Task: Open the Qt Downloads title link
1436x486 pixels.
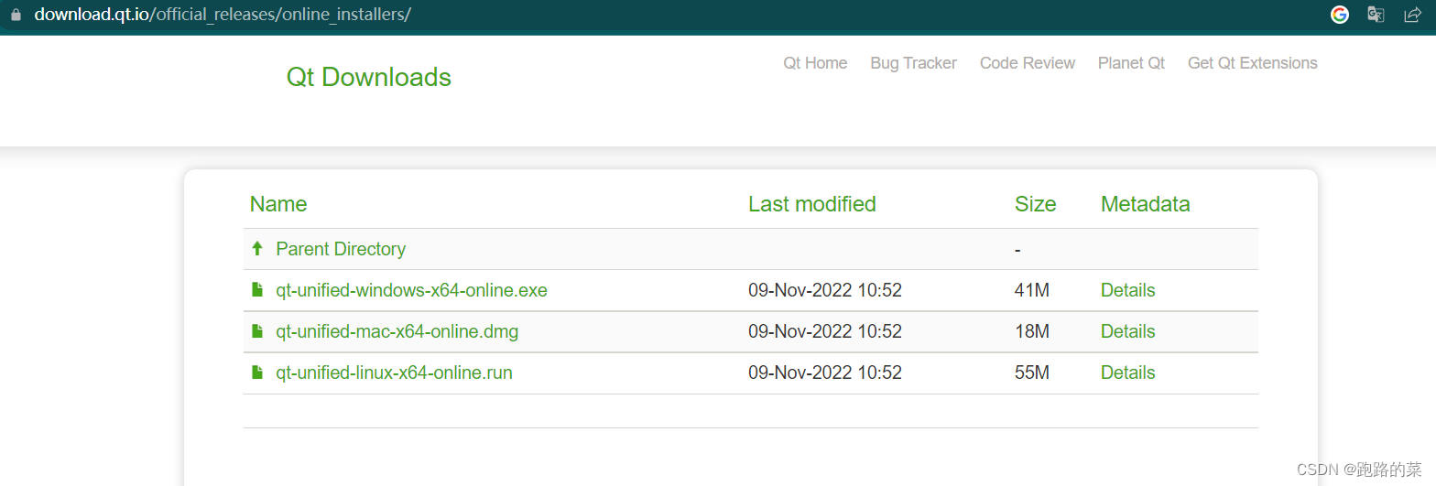Action: click(x=369, y=77)
